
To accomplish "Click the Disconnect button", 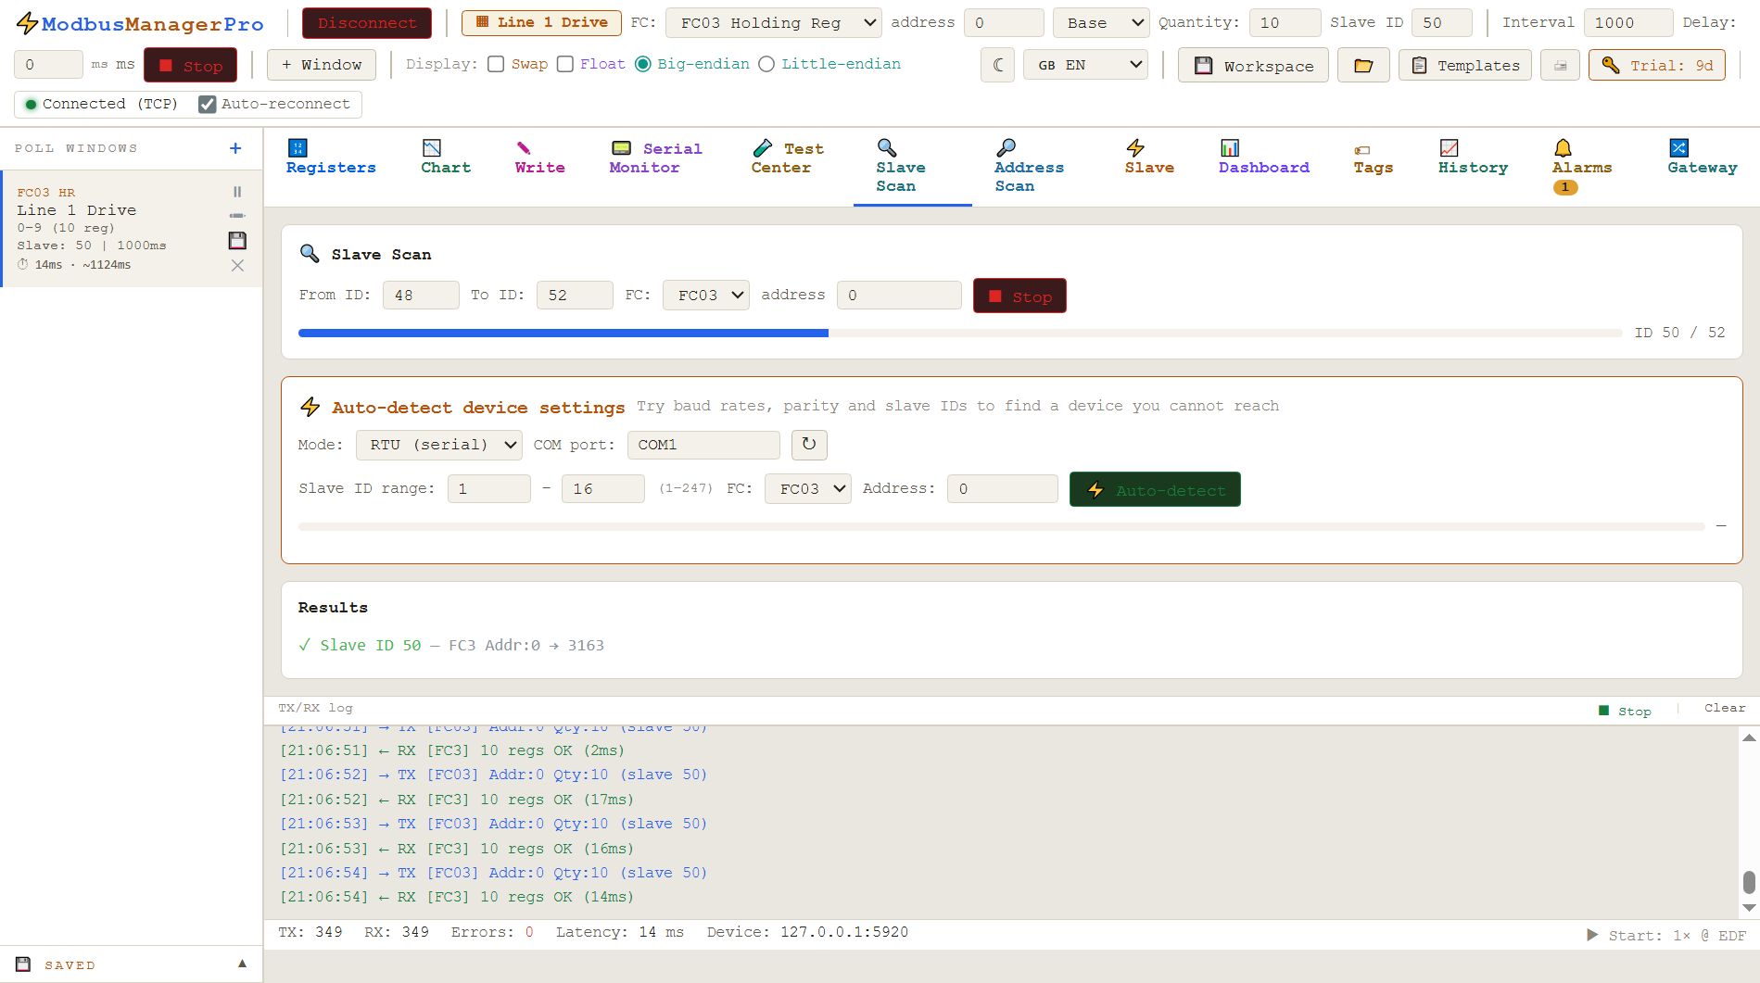I will click(x=367, y=22).
